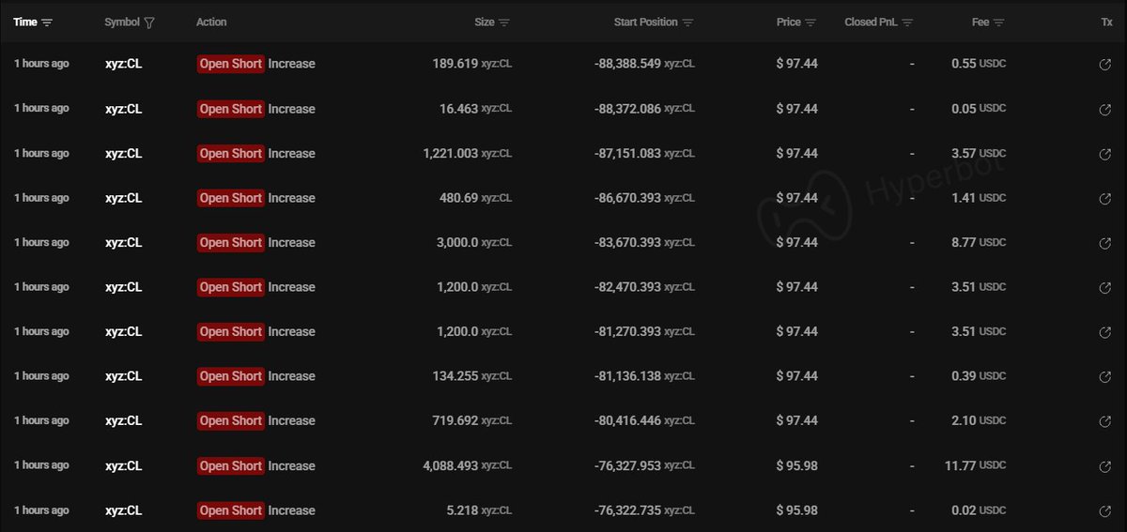Open transaction link for 1,221.003 size row
The image size is (1127, 532).
tap(1105, 154)
